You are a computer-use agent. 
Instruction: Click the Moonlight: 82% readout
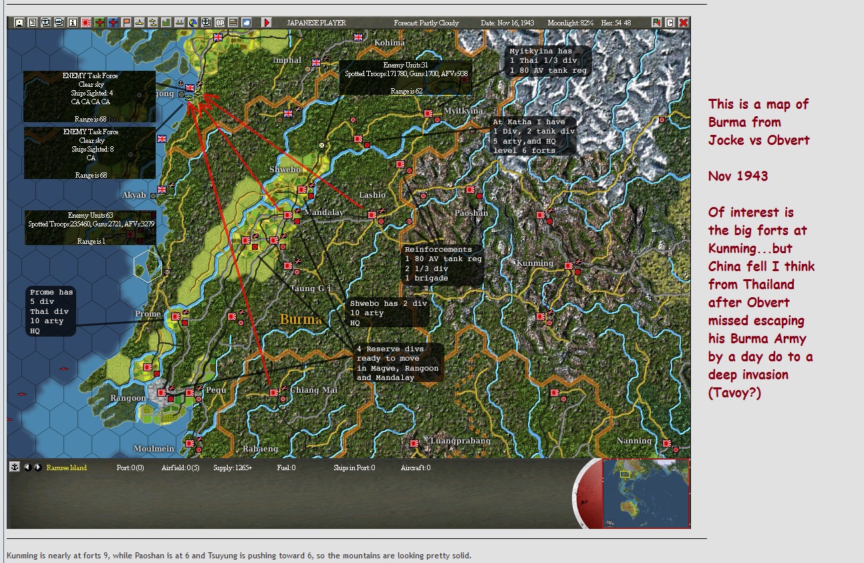point(571,23)
